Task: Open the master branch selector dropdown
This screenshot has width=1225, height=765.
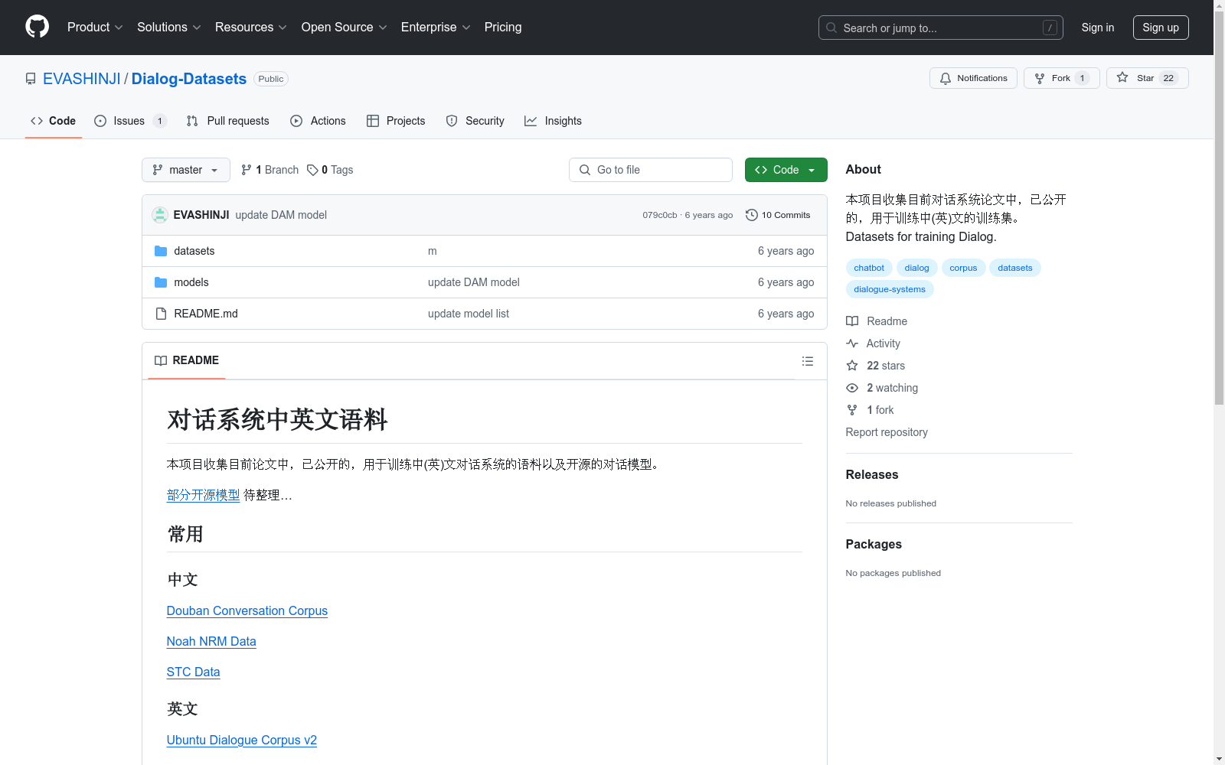Action: pos(186,170)
